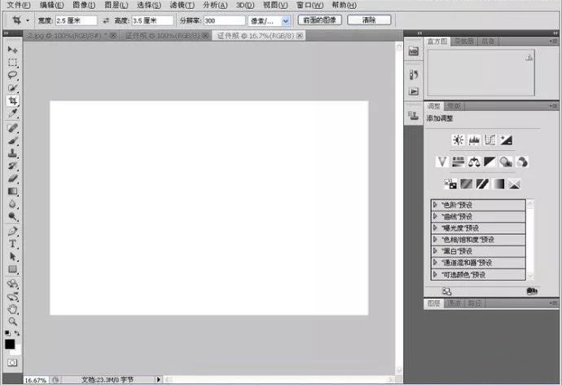Select the Horizontal Type tool

tap(12, 244)
